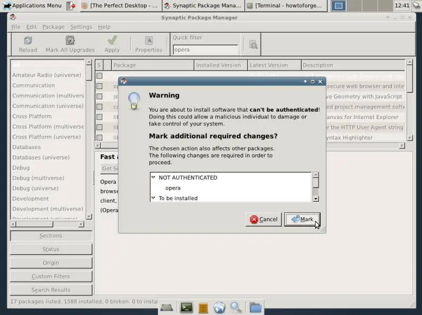Collapse the To be installed group
The image size is (422, 315).
tap(154, 198)
